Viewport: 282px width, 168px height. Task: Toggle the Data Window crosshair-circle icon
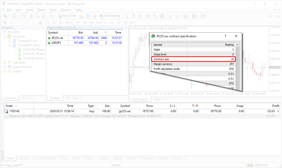coord(31,16)
